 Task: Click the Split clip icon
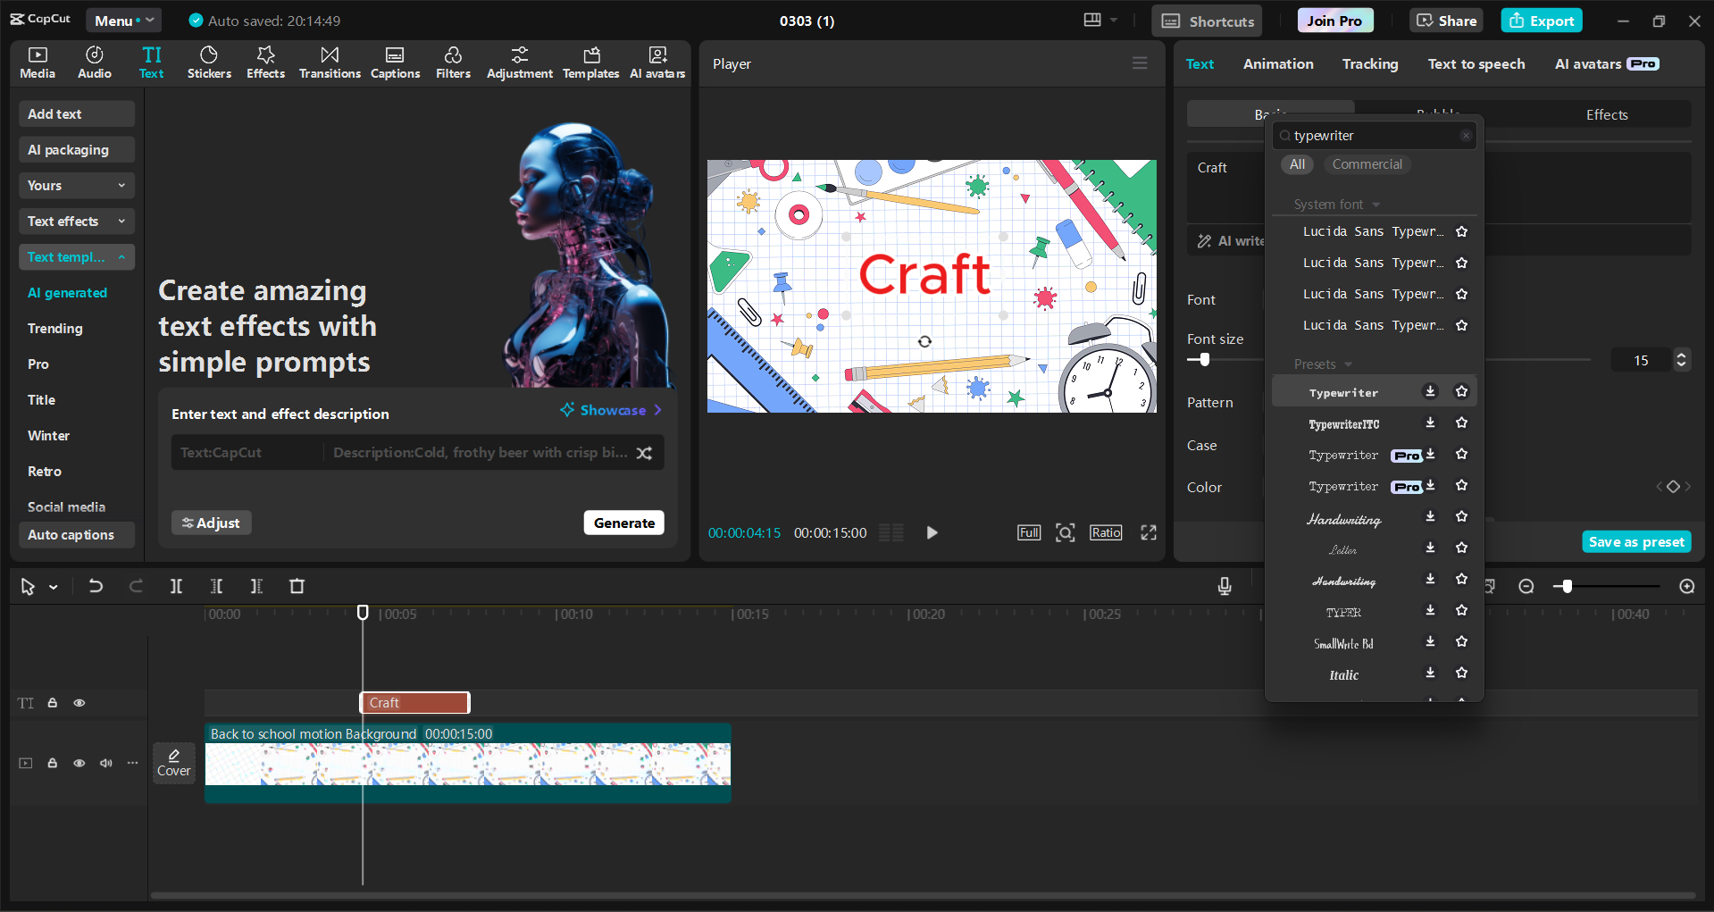176,586
